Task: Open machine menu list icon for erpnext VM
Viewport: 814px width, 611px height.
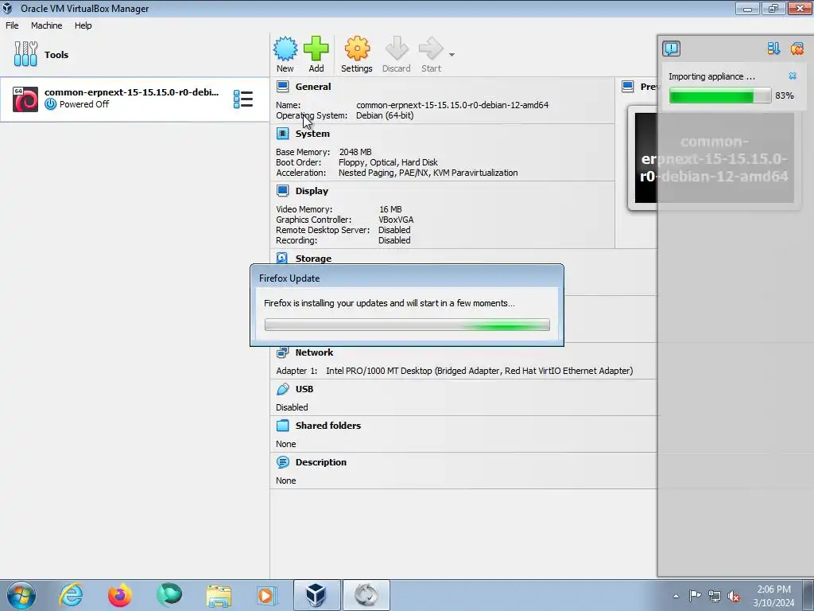Action: 243,99
